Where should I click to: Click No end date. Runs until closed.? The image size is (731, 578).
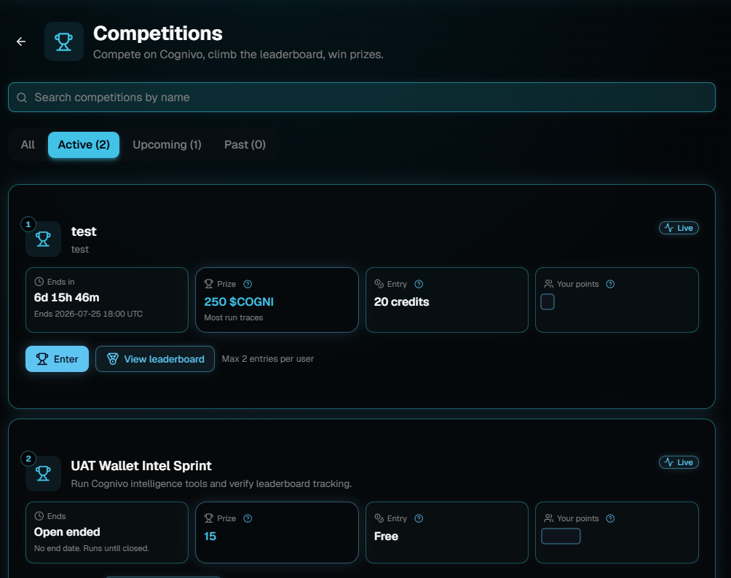click(x=92, y=548)
